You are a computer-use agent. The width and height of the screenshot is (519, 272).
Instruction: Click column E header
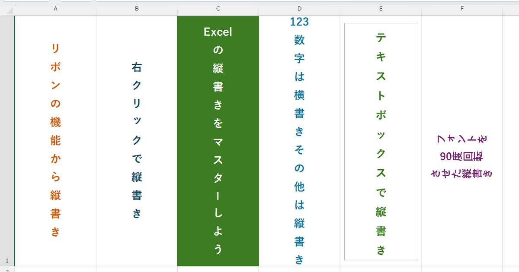pos(381,9)
